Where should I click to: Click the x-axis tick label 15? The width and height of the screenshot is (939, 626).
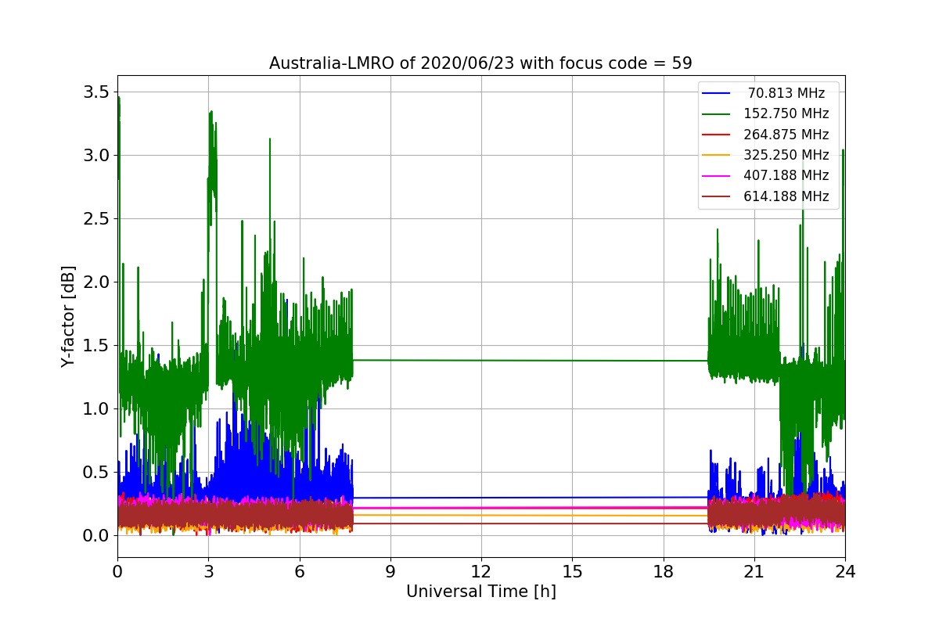(x=572, y=572)
